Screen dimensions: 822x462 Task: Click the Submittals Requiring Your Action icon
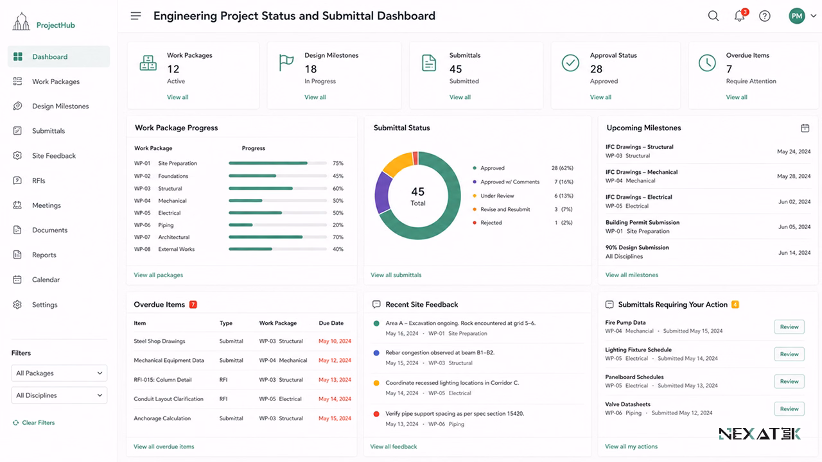point(609,305)
